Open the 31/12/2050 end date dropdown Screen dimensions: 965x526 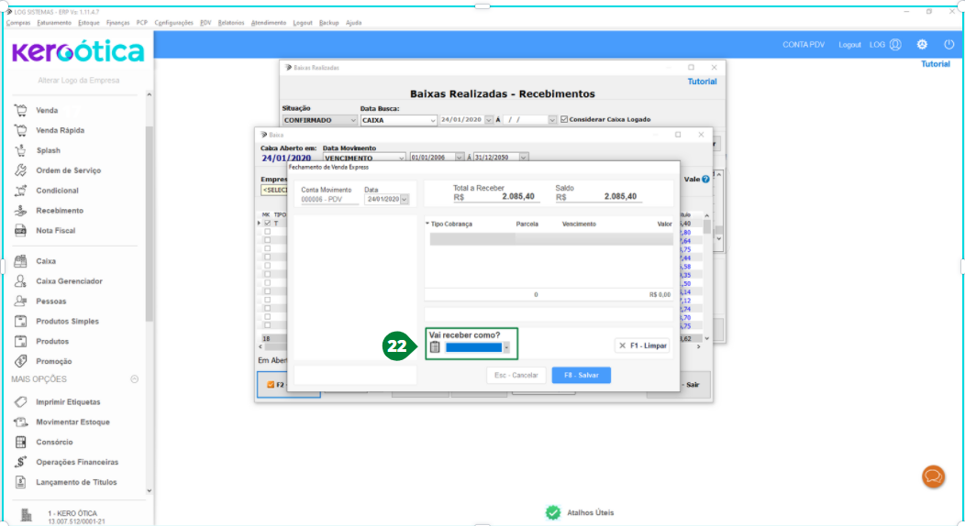pyautogui.click(x=523, y=158)
